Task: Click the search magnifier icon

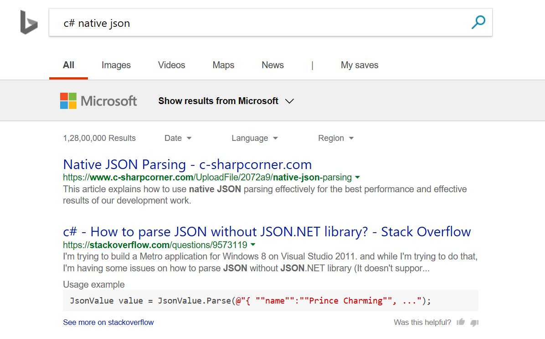Action: pos(478,22)
